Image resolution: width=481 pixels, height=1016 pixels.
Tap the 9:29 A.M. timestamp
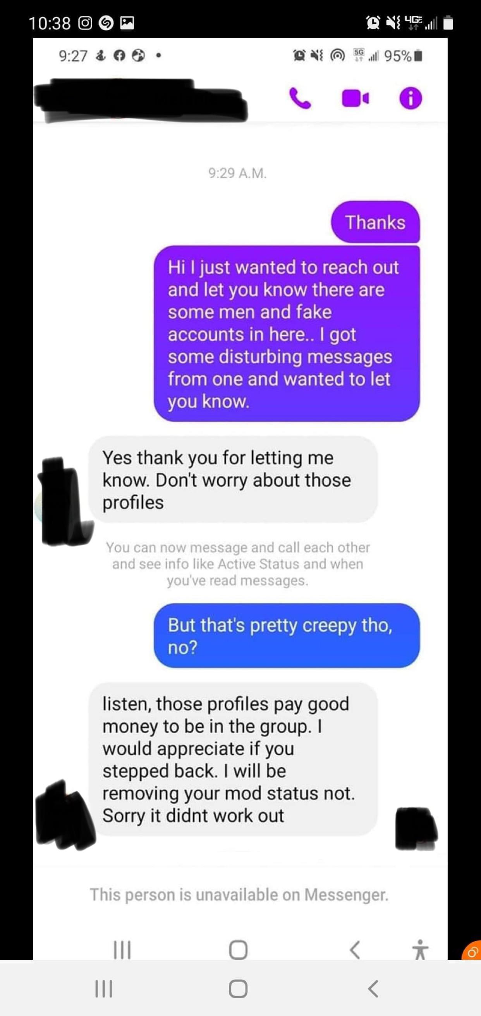point(238,173)
